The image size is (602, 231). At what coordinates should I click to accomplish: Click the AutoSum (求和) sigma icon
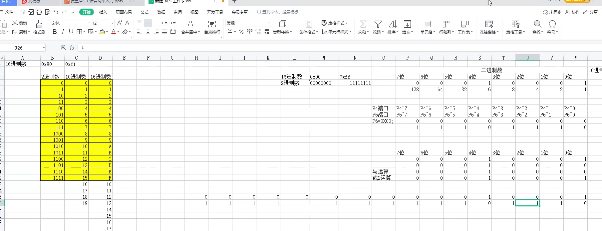point(363,24)
